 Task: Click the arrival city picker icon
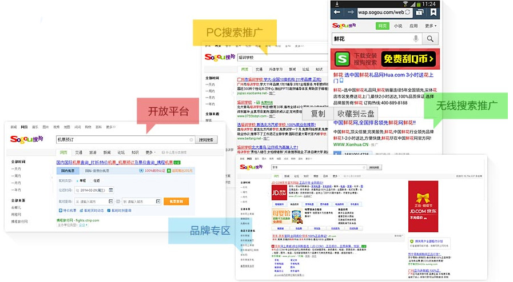(x=158, y=202)
